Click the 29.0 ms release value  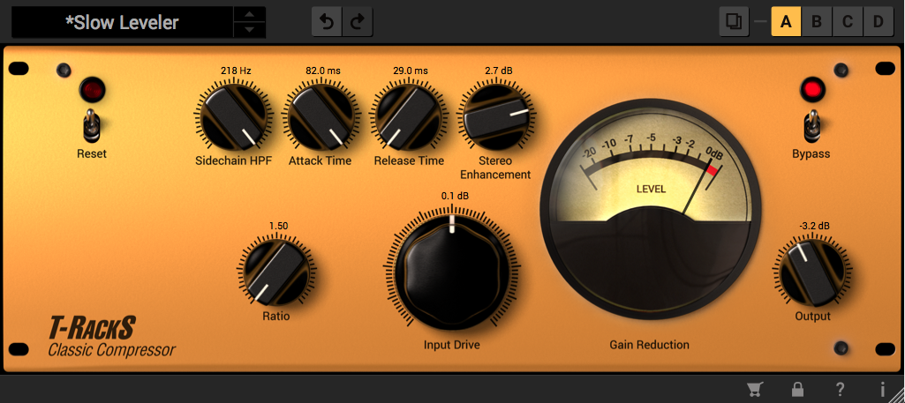tap(411, 71)
